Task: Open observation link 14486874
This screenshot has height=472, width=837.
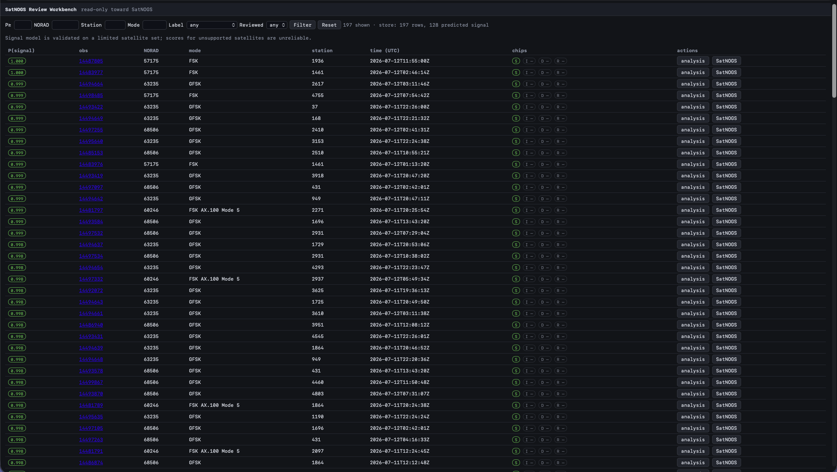Action: pyautogui.click(x=91, y=463)
